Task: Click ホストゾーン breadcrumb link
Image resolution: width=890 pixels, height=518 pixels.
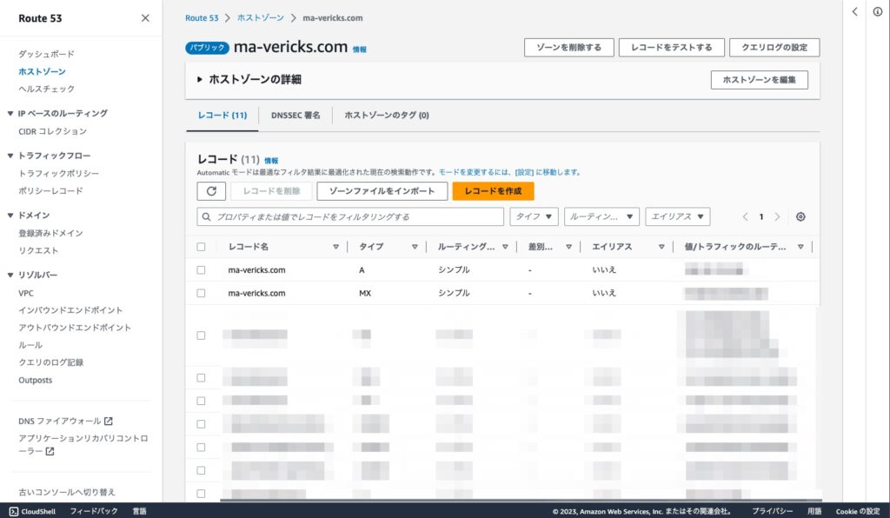Action: (x=261, y=18)
